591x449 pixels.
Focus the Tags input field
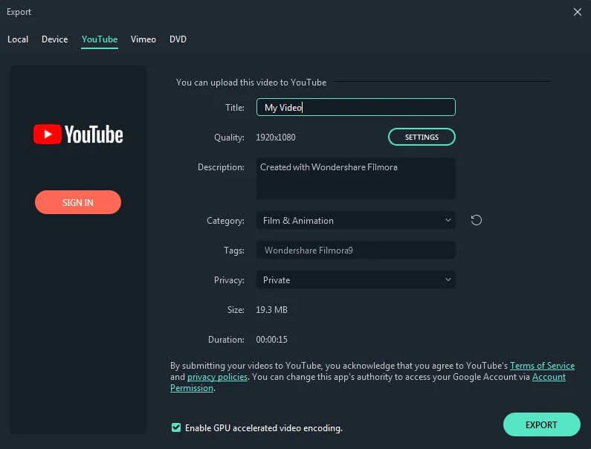tap(355, 251)
